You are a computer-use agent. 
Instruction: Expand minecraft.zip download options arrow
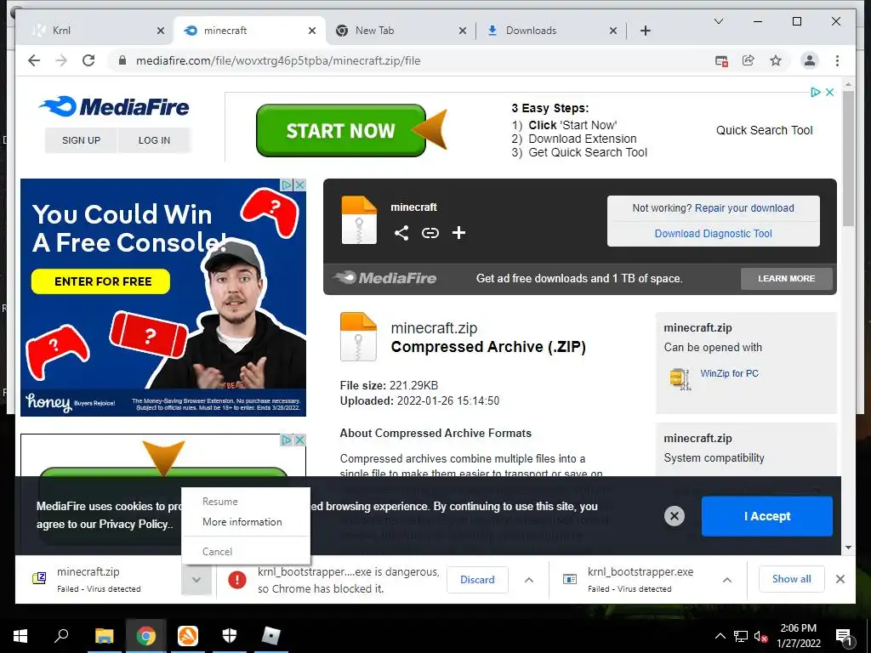coord(196,580)
